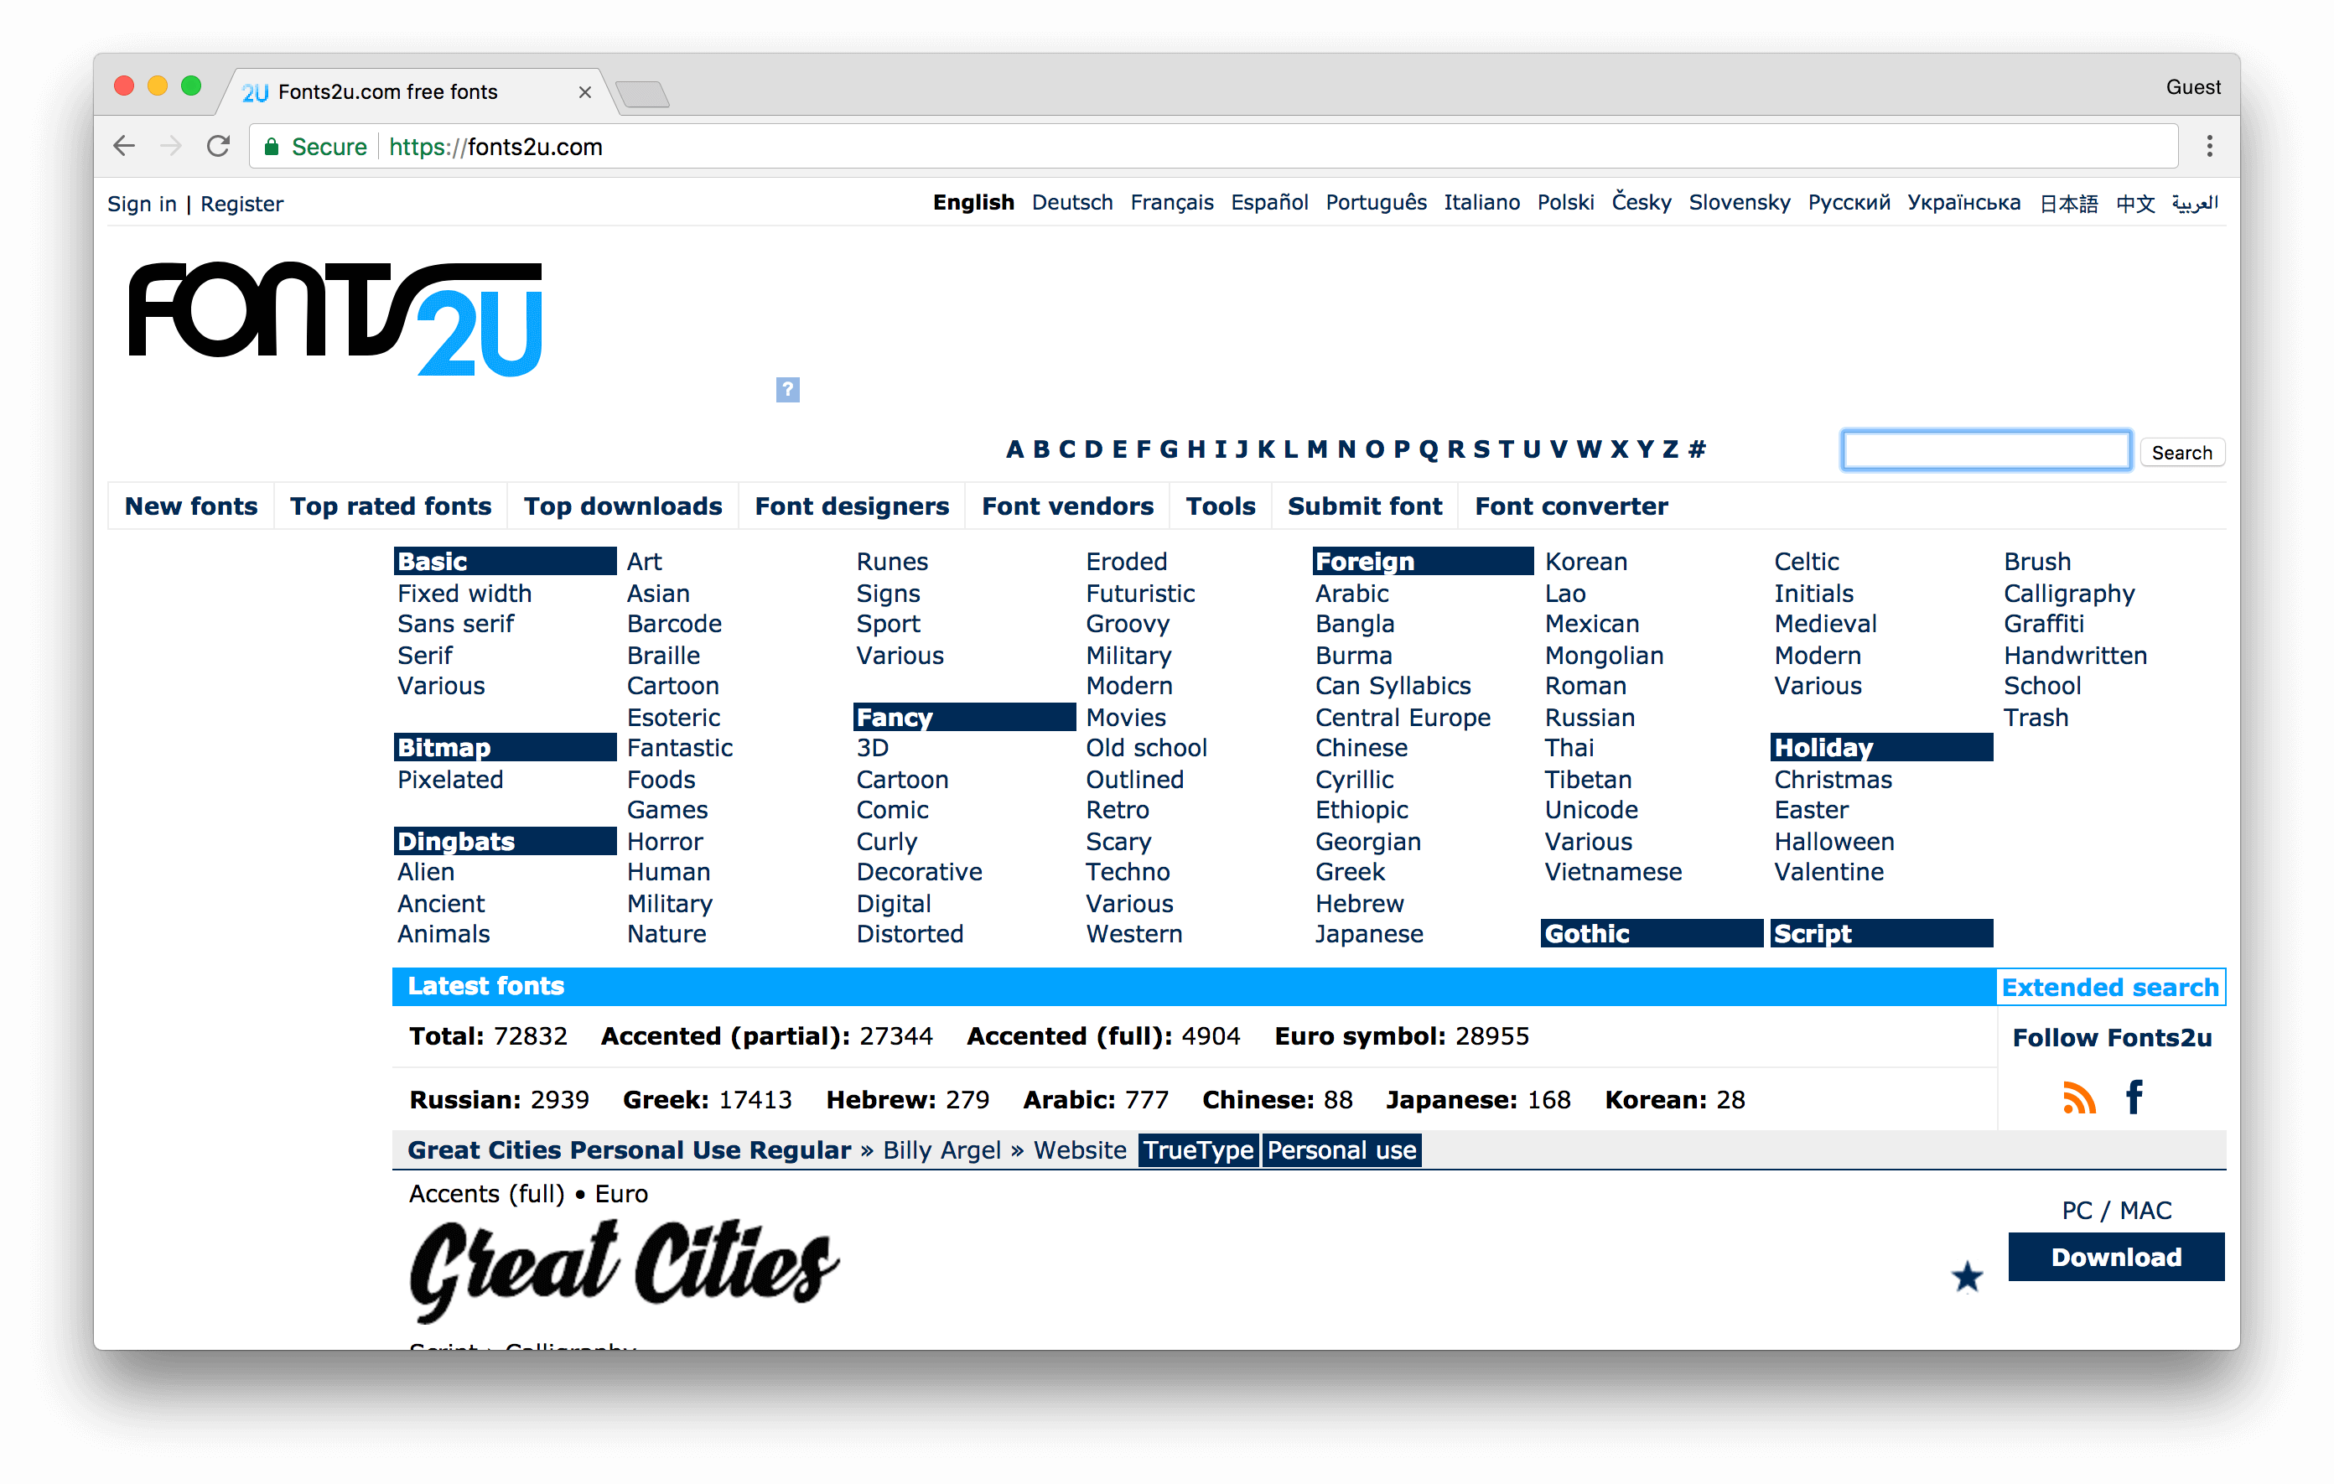The width and height of the screenshot is (2334, 1484).
Task: Click the RSS feed icon
Action: pos(2079,1094)
